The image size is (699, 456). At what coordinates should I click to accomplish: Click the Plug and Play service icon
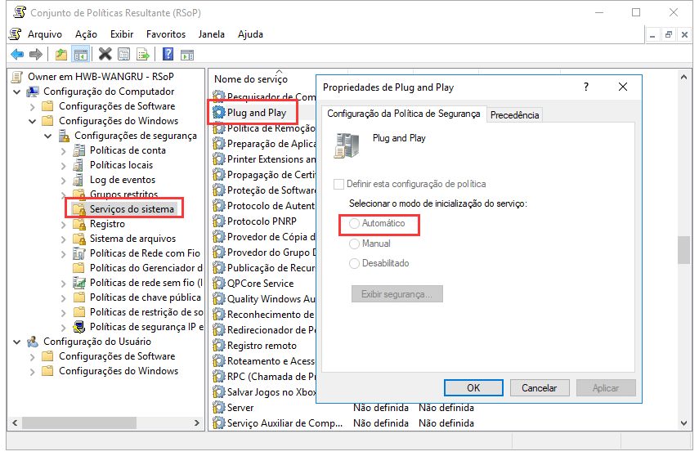click(219, 112)
